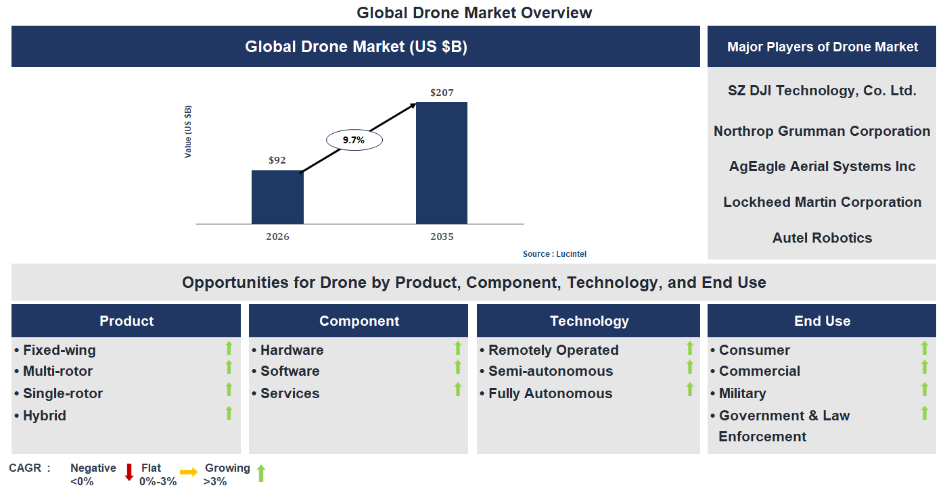Click the growth arrow beside Fixed-wing
The height and width of the screenshot is (490, 945).
coord(231,347)
